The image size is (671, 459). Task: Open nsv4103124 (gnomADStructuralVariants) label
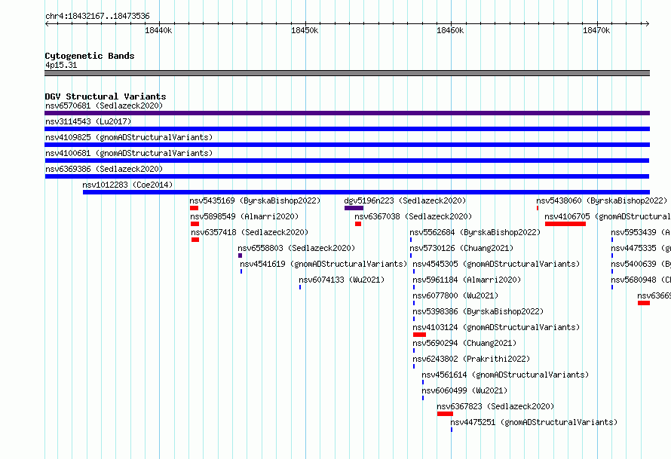point(496,327)
